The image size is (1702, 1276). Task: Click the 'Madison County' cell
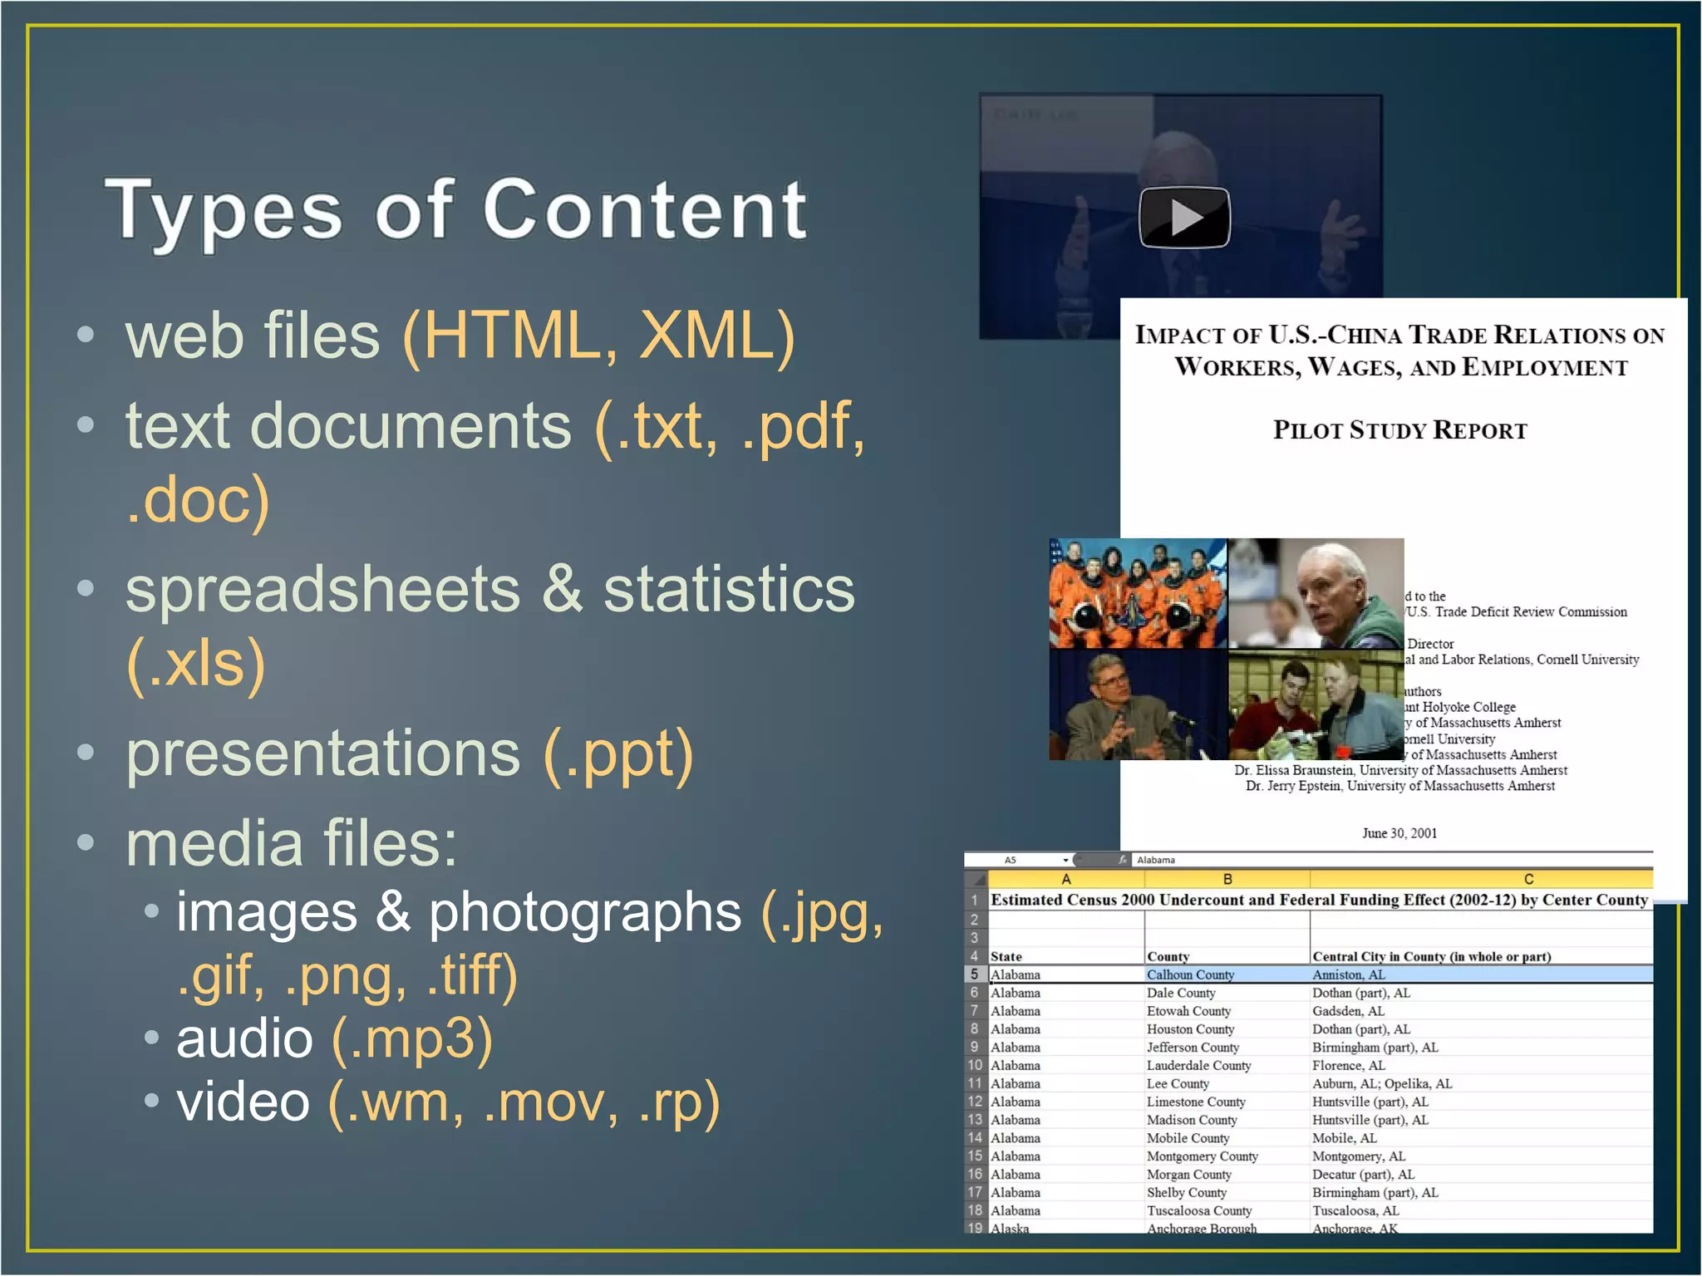[1227, 1120]
